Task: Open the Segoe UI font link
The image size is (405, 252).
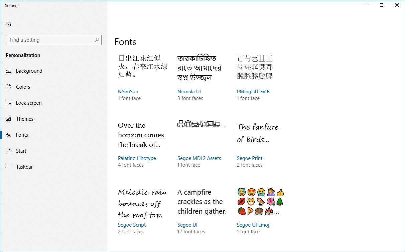Action: coord(187,225)
